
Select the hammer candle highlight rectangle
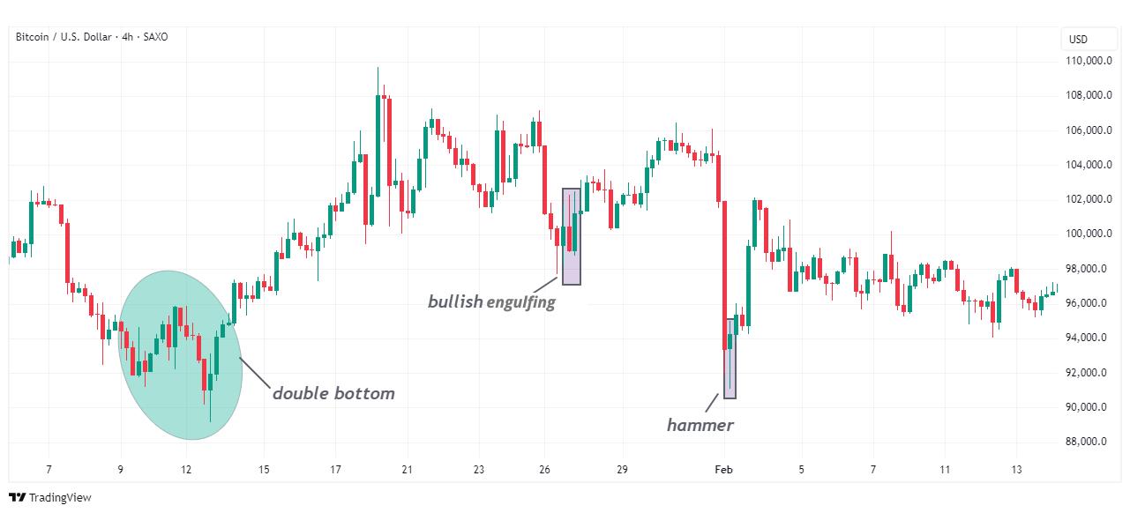point(730,359)
